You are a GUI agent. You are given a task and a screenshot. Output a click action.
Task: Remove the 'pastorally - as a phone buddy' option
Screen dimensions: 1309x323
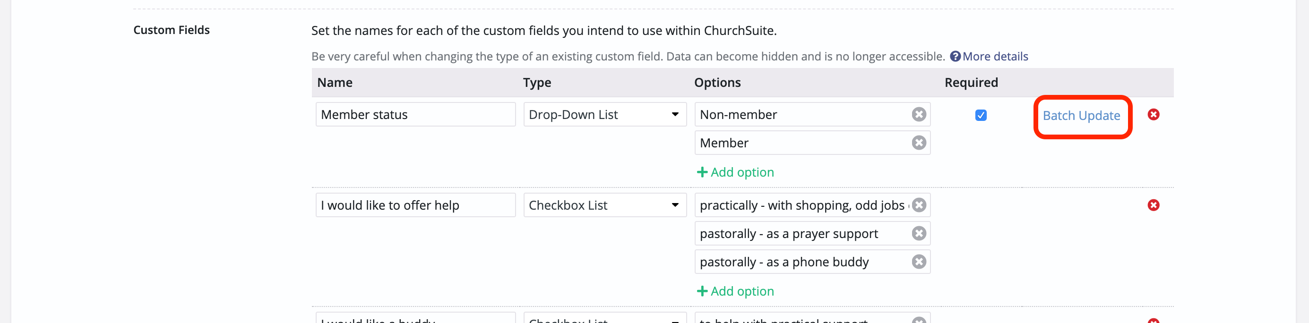pos(918,262)
